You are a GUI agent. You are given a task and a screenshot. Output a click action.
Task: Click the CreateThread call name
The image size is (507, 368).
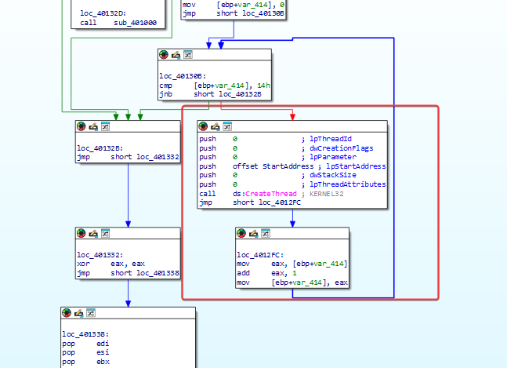[271, 194]
